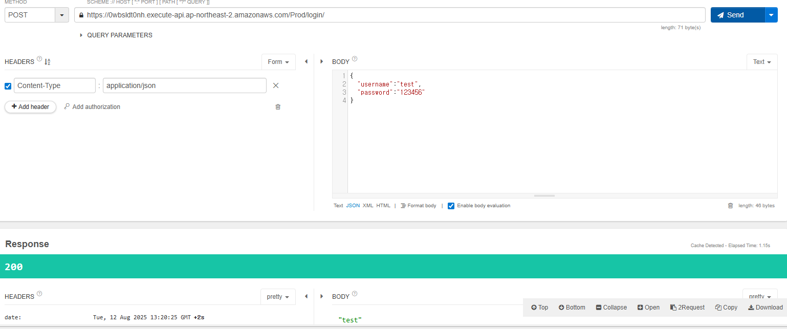
Task: Switch body format to XML
Action: (368, 206)
